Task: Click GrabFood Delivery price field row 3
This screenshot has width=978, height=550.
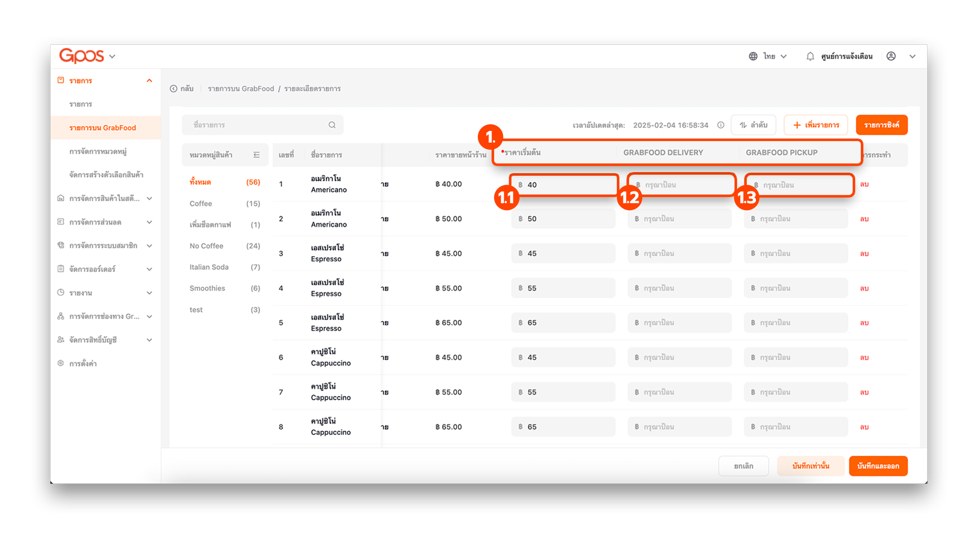Action: [680, 254]
